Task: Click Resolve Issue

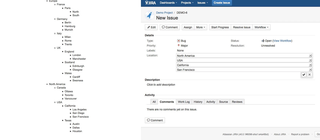Action: [242, 27]
